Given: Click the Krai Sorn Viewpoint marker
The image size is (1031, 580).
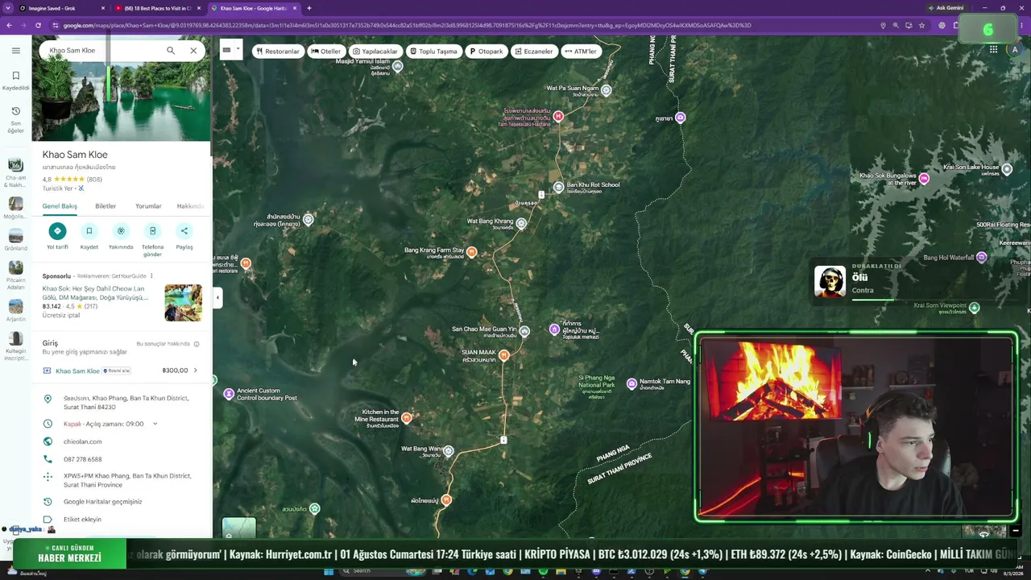Looking at the screenshot, I should (974, 308).
